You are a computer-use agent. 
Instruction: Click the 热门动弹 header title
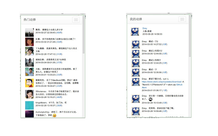[30, 20]
